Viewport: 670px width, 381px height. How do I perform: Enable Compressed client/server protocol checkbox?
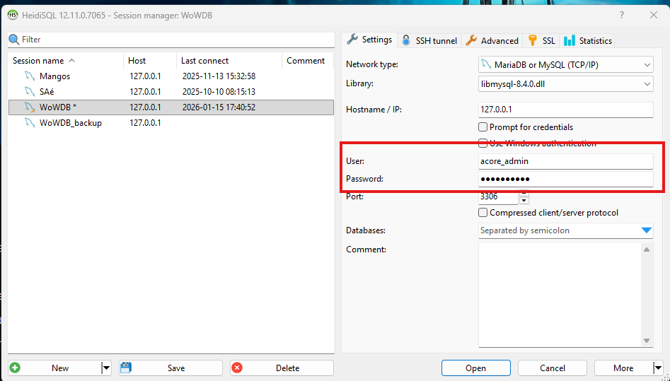(x=483, y=212)
